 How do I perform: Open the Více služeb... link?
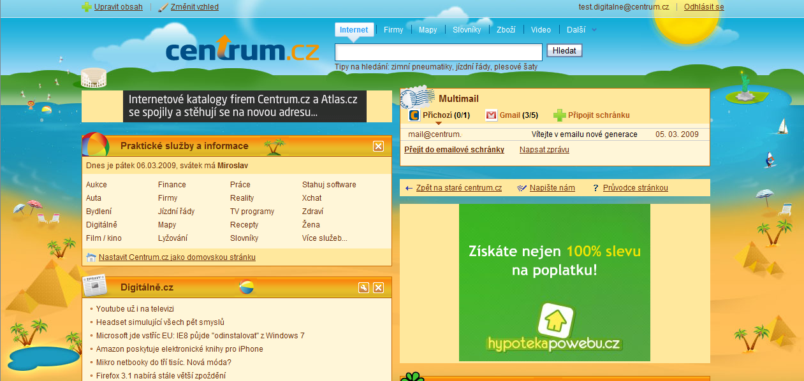pos(325,238)
